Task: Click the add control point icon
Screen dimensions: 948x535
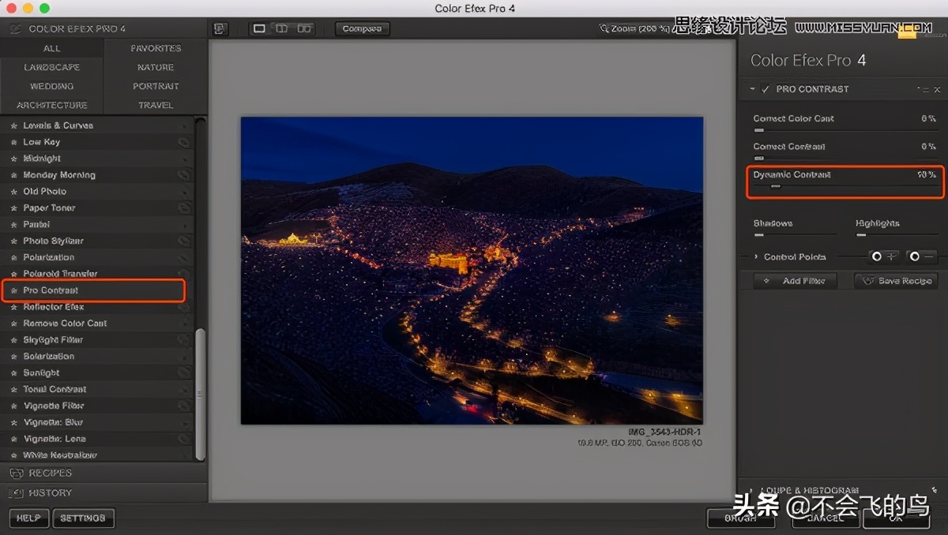Action: 882,256
